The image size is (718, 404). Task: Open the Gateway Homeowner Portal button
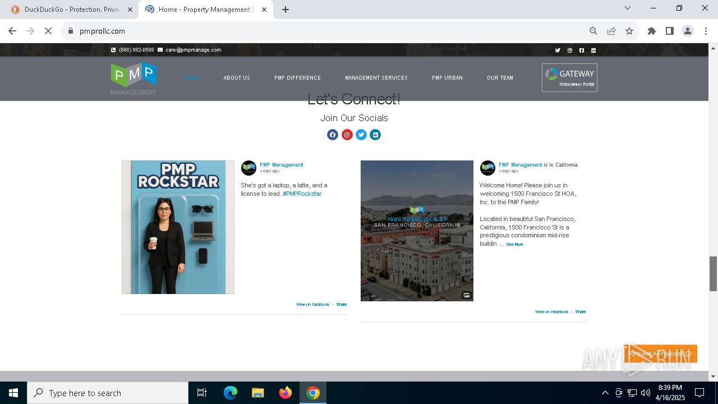[x=569, y=77]
